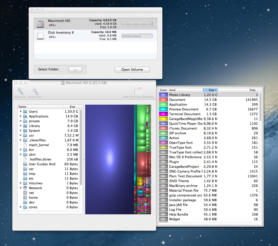
Task: Expand the Volumes folder
Action: point(21,183)
